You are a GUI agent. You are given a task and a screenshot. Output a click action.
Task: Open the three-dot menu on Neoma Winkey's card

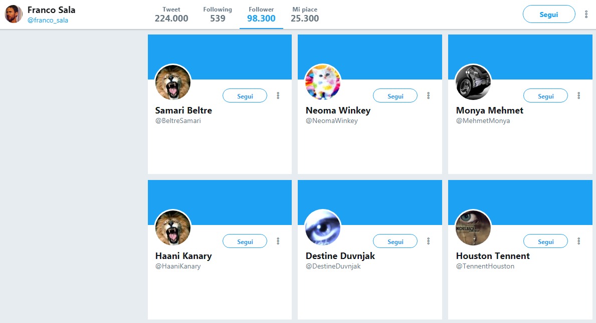click(x=429, y=95)
